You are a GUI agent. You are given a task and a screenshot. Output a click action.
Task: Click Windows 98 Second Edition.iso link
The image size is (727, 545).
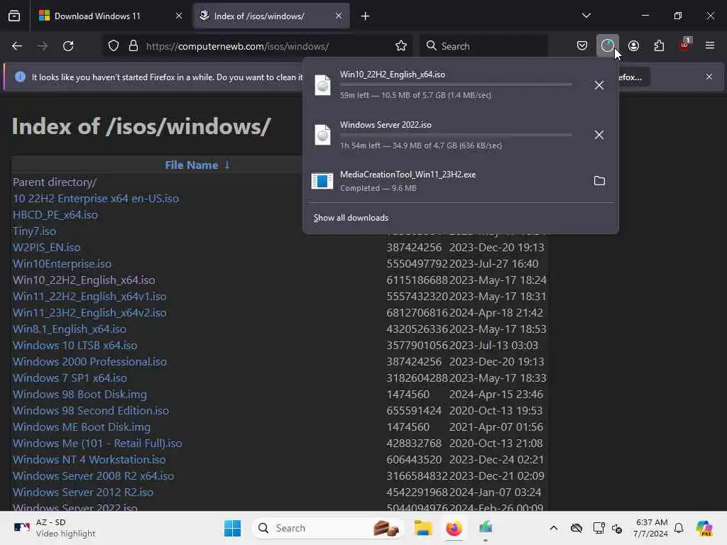tap(91, 411)
